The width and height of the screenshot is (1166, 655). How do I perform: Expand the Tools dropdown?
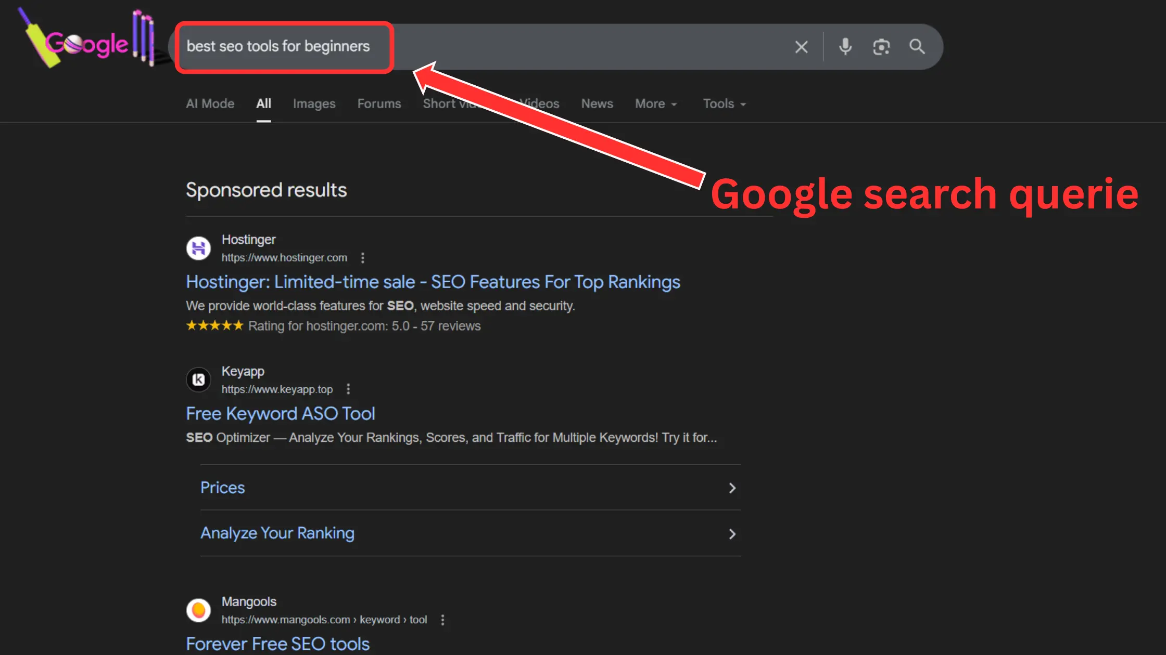[725, 103]
